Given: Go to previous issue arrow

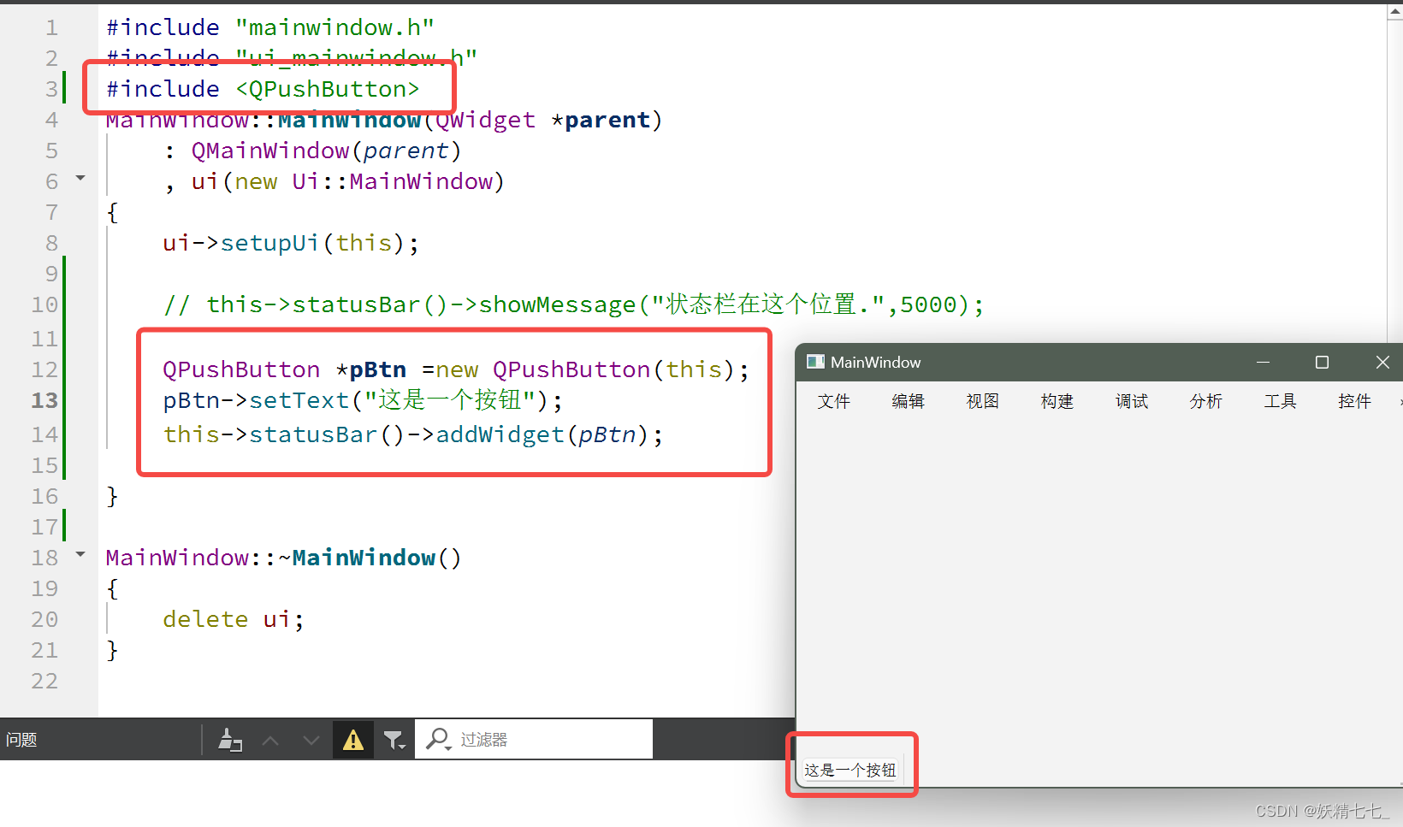Looking at the screenshot, I should [x=270, y=741].
